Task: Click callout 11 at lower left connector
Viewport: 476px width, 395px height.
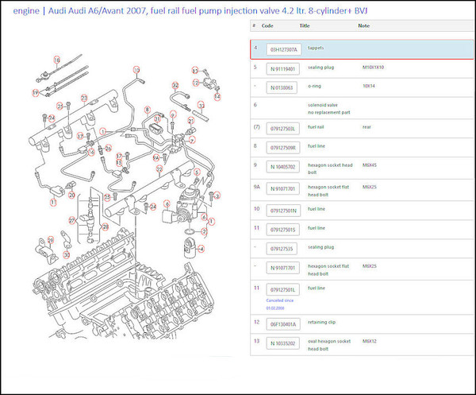Action: [53, 202]
